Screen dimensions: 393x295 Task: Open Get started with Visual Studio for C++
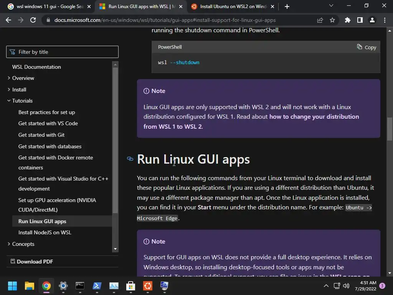tap(63, 184)
